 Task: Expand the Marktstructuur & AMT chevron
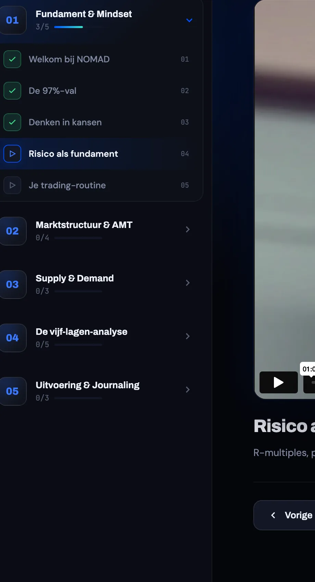coord(188,229)
